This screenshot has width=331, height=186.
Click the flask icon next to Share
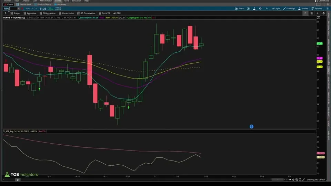254,9
